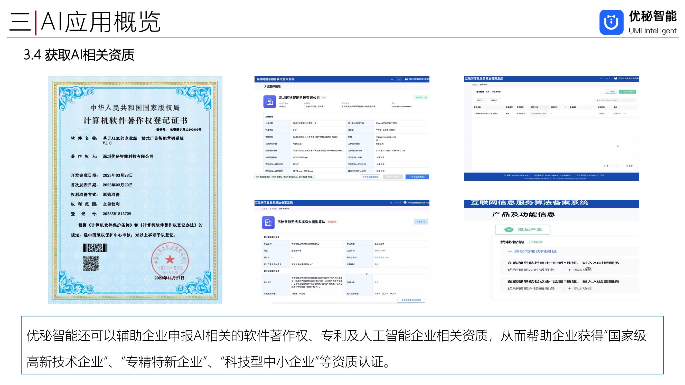Click the 添加产品 button
This screenshot has height=385, width=685.
(522, 229)
